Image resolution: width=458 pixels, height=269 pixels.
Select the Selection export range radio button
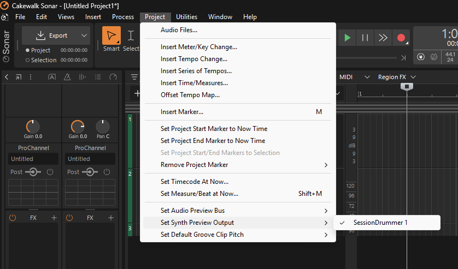tap(27, 60)
